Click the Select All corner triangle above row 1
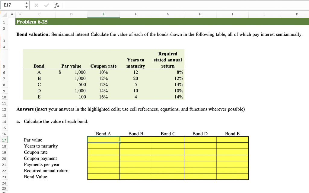Screen dimensions: 309x193 4,14
